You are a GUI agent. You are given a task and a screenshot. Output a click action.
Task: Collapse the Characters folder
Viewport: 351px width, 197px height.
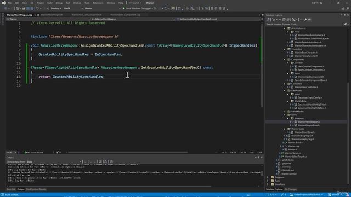(285, 49)
